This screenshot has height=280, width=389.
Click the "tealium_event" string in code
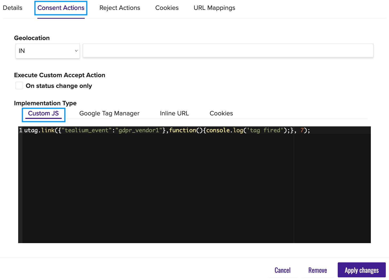pos(87,130)
